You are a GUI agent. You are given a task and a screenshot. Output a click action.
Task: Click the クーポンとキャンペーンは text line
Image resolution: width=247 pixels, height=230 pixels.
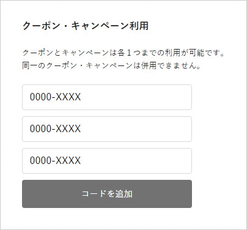pos(123,53)
